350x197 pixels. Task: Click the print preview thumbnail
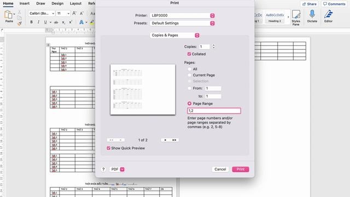pyautogui.click(x=143, y=90)
